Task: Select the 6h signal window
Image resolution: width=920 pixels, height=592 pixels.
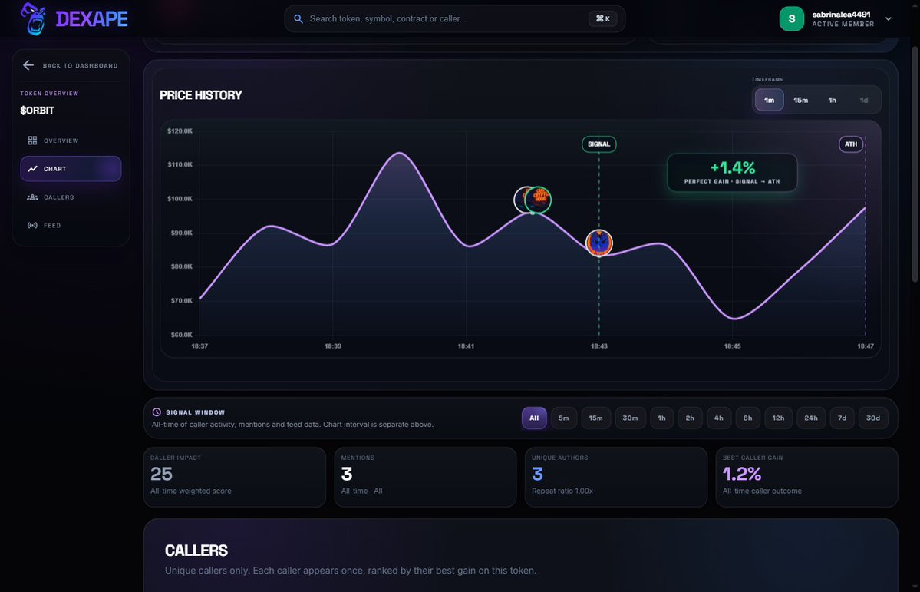Action: pos(747,418)
